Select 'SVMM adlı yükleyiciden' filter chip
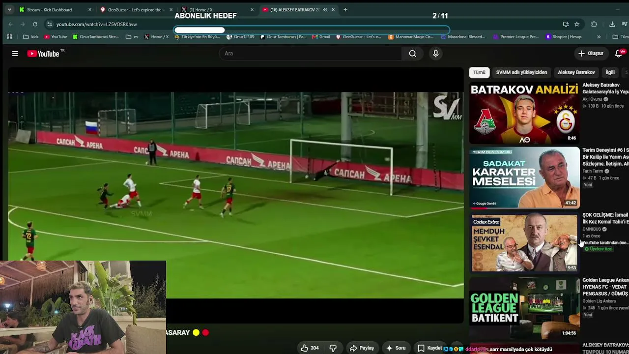The image size is (629, 354). [x=521, y=72]
